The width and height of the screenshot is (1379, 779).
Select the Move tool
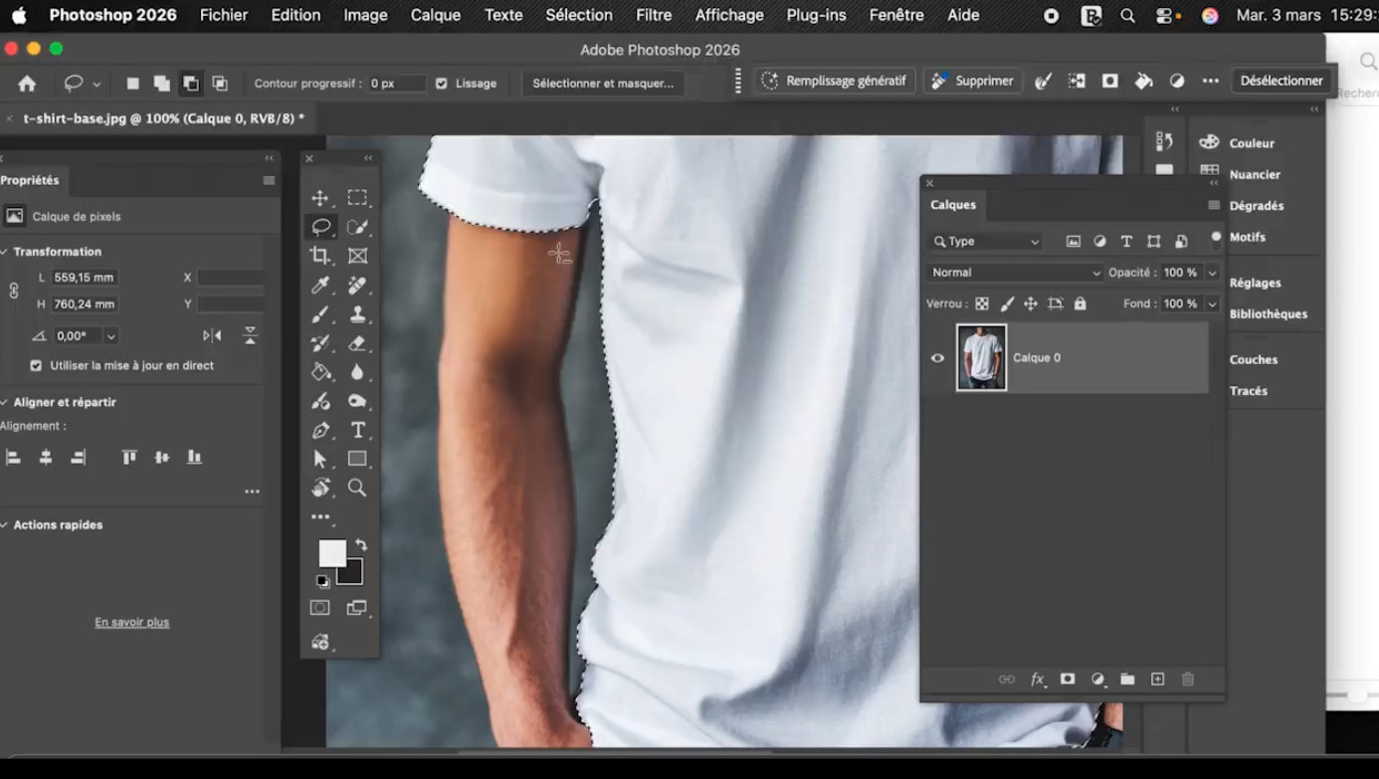(319, 198)
